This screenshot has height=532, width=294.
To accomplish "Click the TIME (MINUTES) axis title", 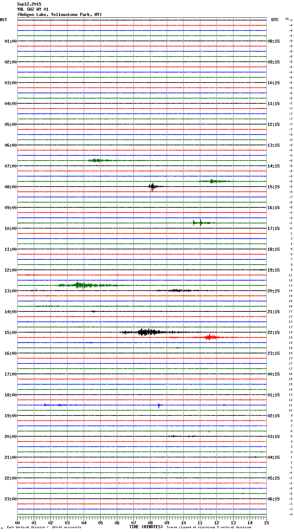I will click(146, 527).
